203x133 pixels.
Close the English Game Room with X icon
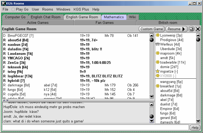[198, 29]
